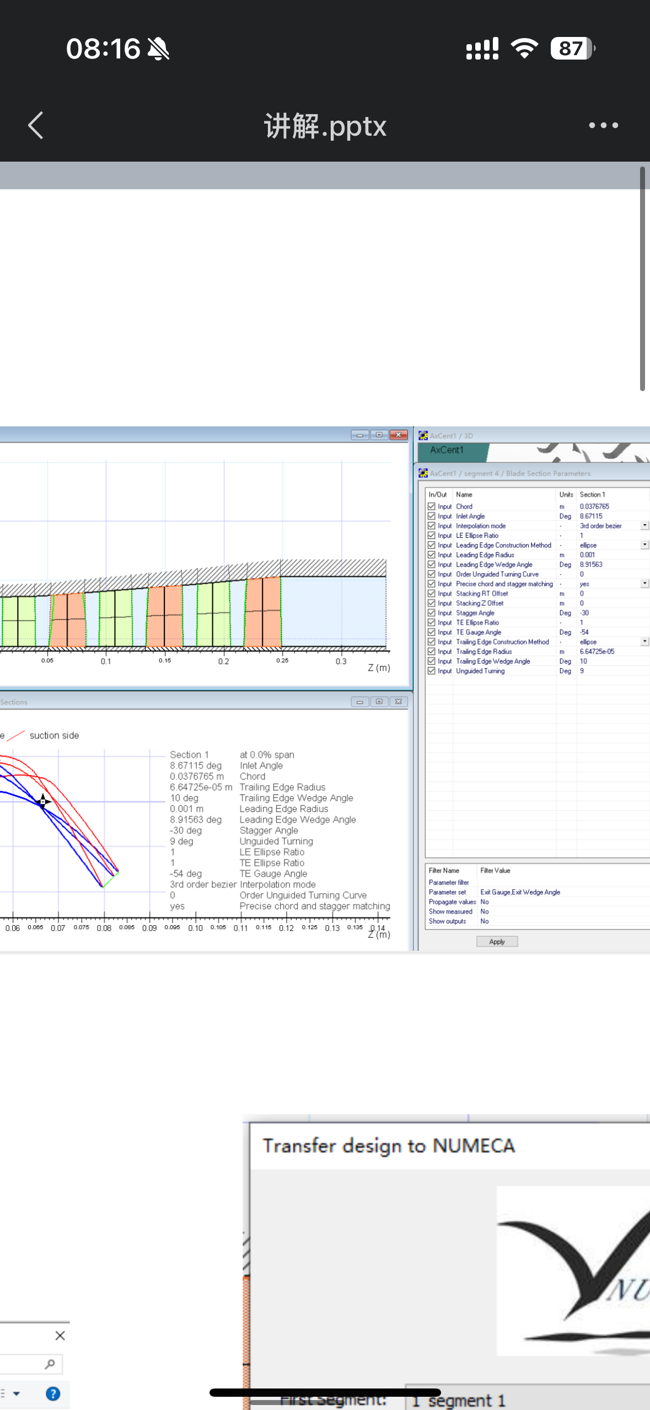Click the 'Section 1' text in plot info list
This screenshot has width=650, height=1410.
point(189,754)
